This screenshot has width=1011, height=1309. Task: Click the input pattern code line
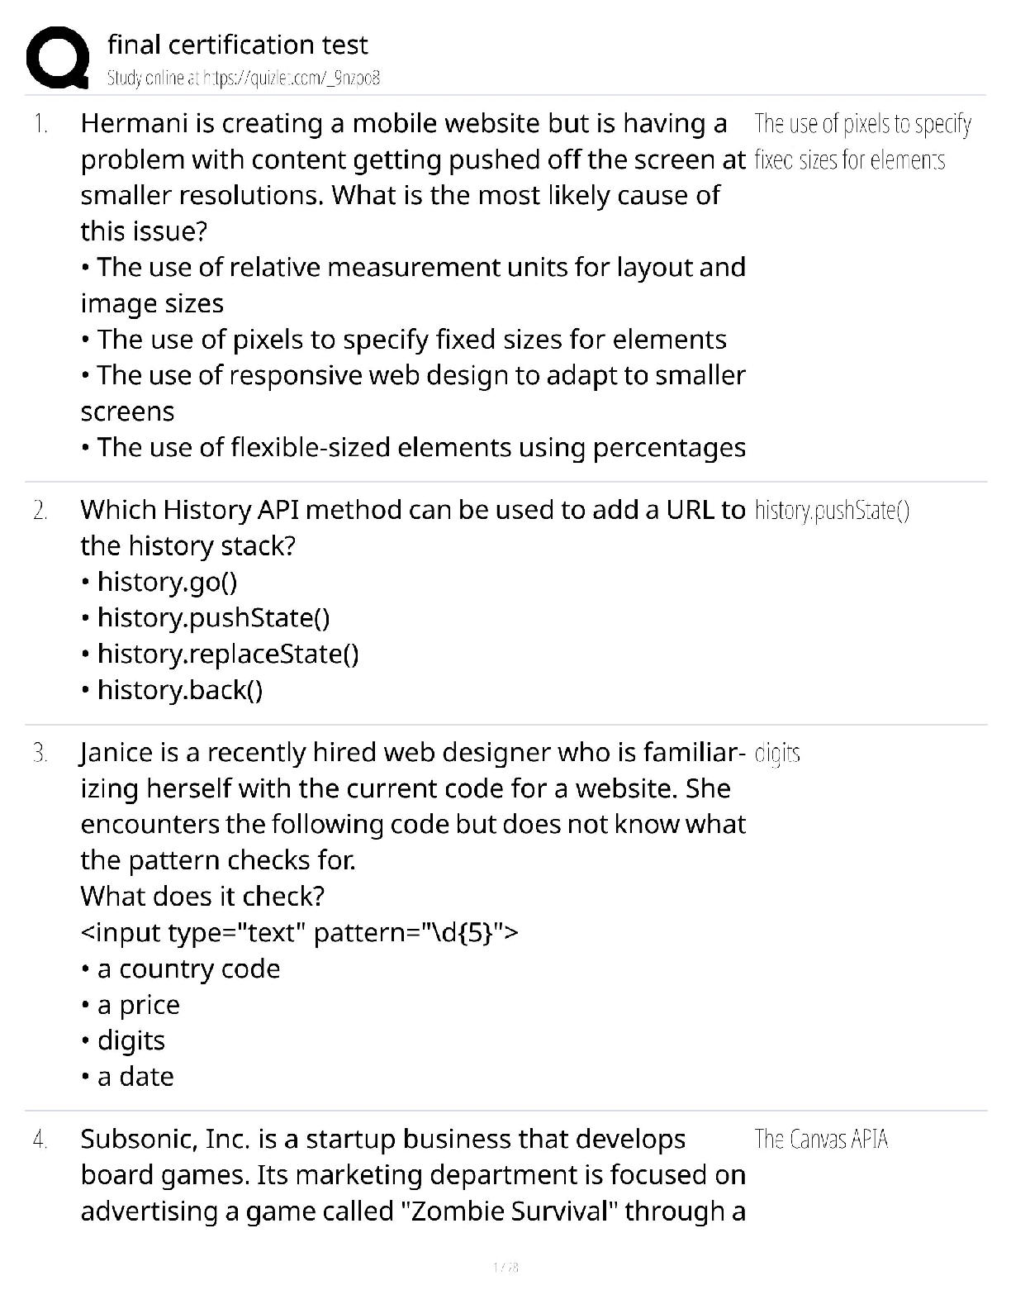click(x=300, y=933)
